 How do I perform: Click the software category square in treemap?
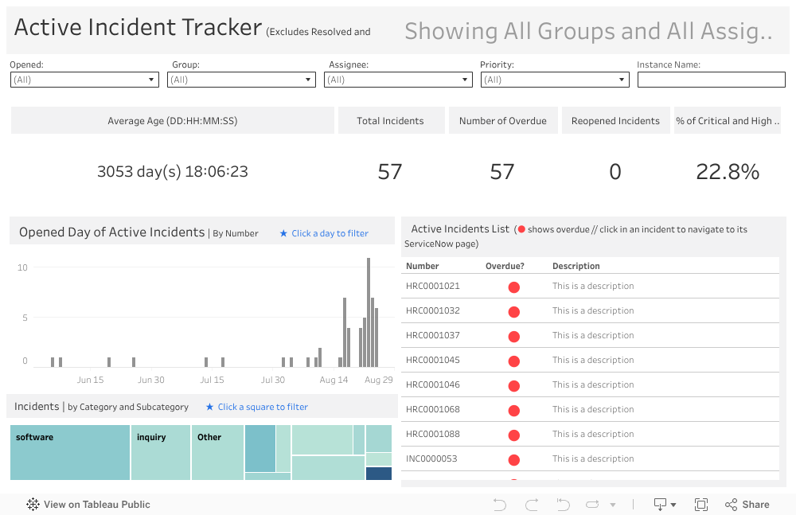[70, 453]
